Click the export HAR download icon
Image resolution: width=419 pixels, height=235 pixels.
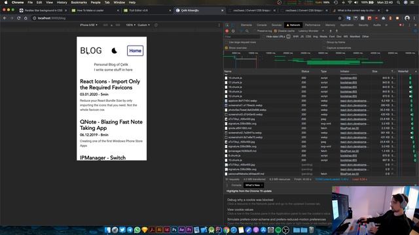(x=337, y=31)
